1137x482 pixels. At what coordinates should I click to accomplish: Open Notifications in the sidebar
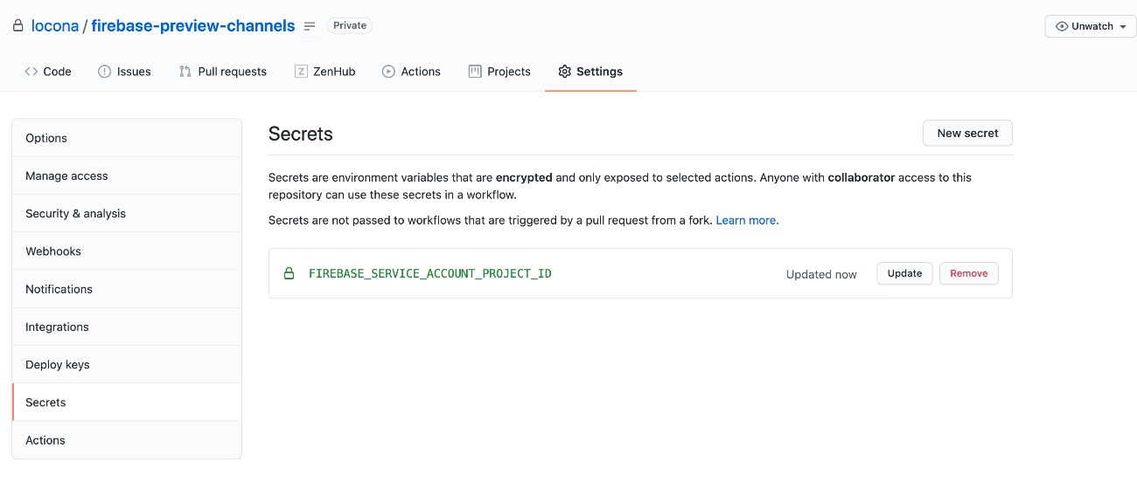click(x=127, y=289)
